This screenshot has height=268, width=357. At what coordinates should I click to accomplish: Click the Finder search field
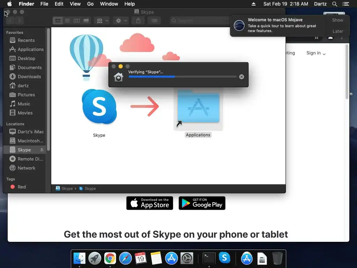200,21
